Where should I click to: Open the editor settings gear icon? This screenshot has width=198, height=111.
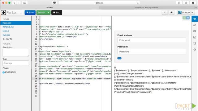click(195, 50)
